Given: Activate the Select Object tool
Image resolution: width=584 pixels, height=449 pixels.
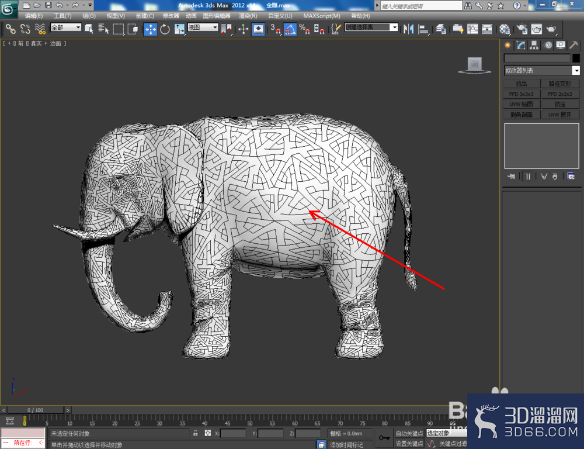Looking at the screenshot, I should coord(89,29).
